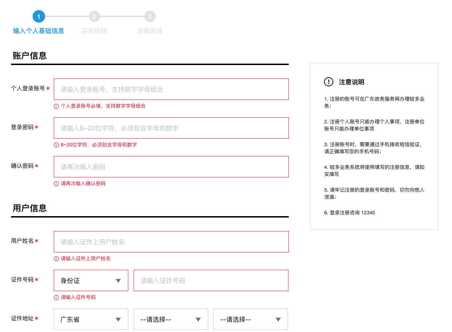Focus the 用户姓名 name field
This screenshot has width=452, height=332.
coord(171,242)
